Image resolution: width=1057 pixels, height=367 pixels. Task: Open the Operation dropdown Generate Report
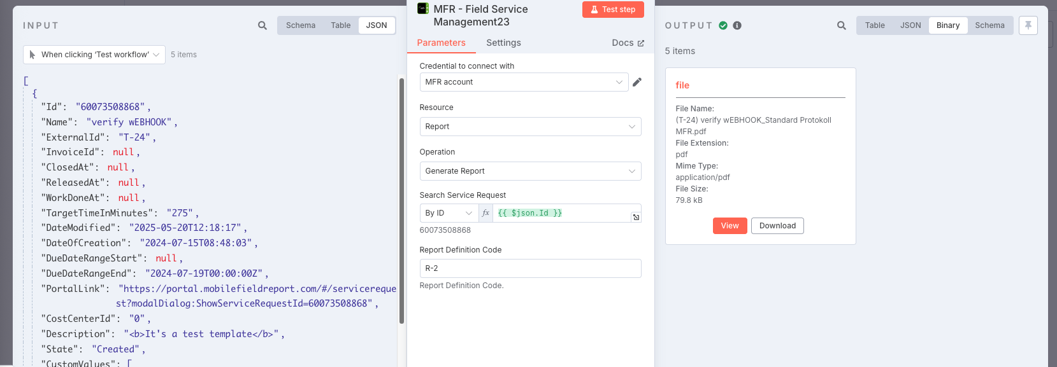530,171
